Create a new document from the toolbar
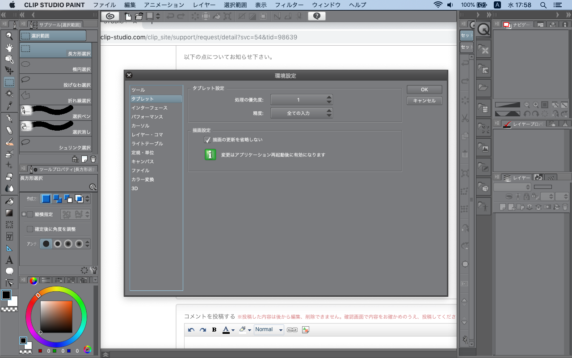Viewport: 572px width, 358px height. (128, 17)
